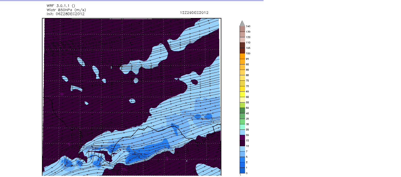This screenshot has height=177, width=401.
Task: Select the orange swatch between 95 and 100
Action: 242,56
